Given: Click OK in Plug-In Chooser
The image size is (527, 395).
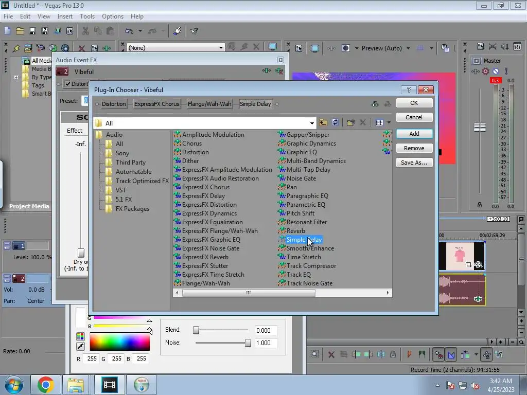Looking at the screenshot, I should click(x=414, y=103).
